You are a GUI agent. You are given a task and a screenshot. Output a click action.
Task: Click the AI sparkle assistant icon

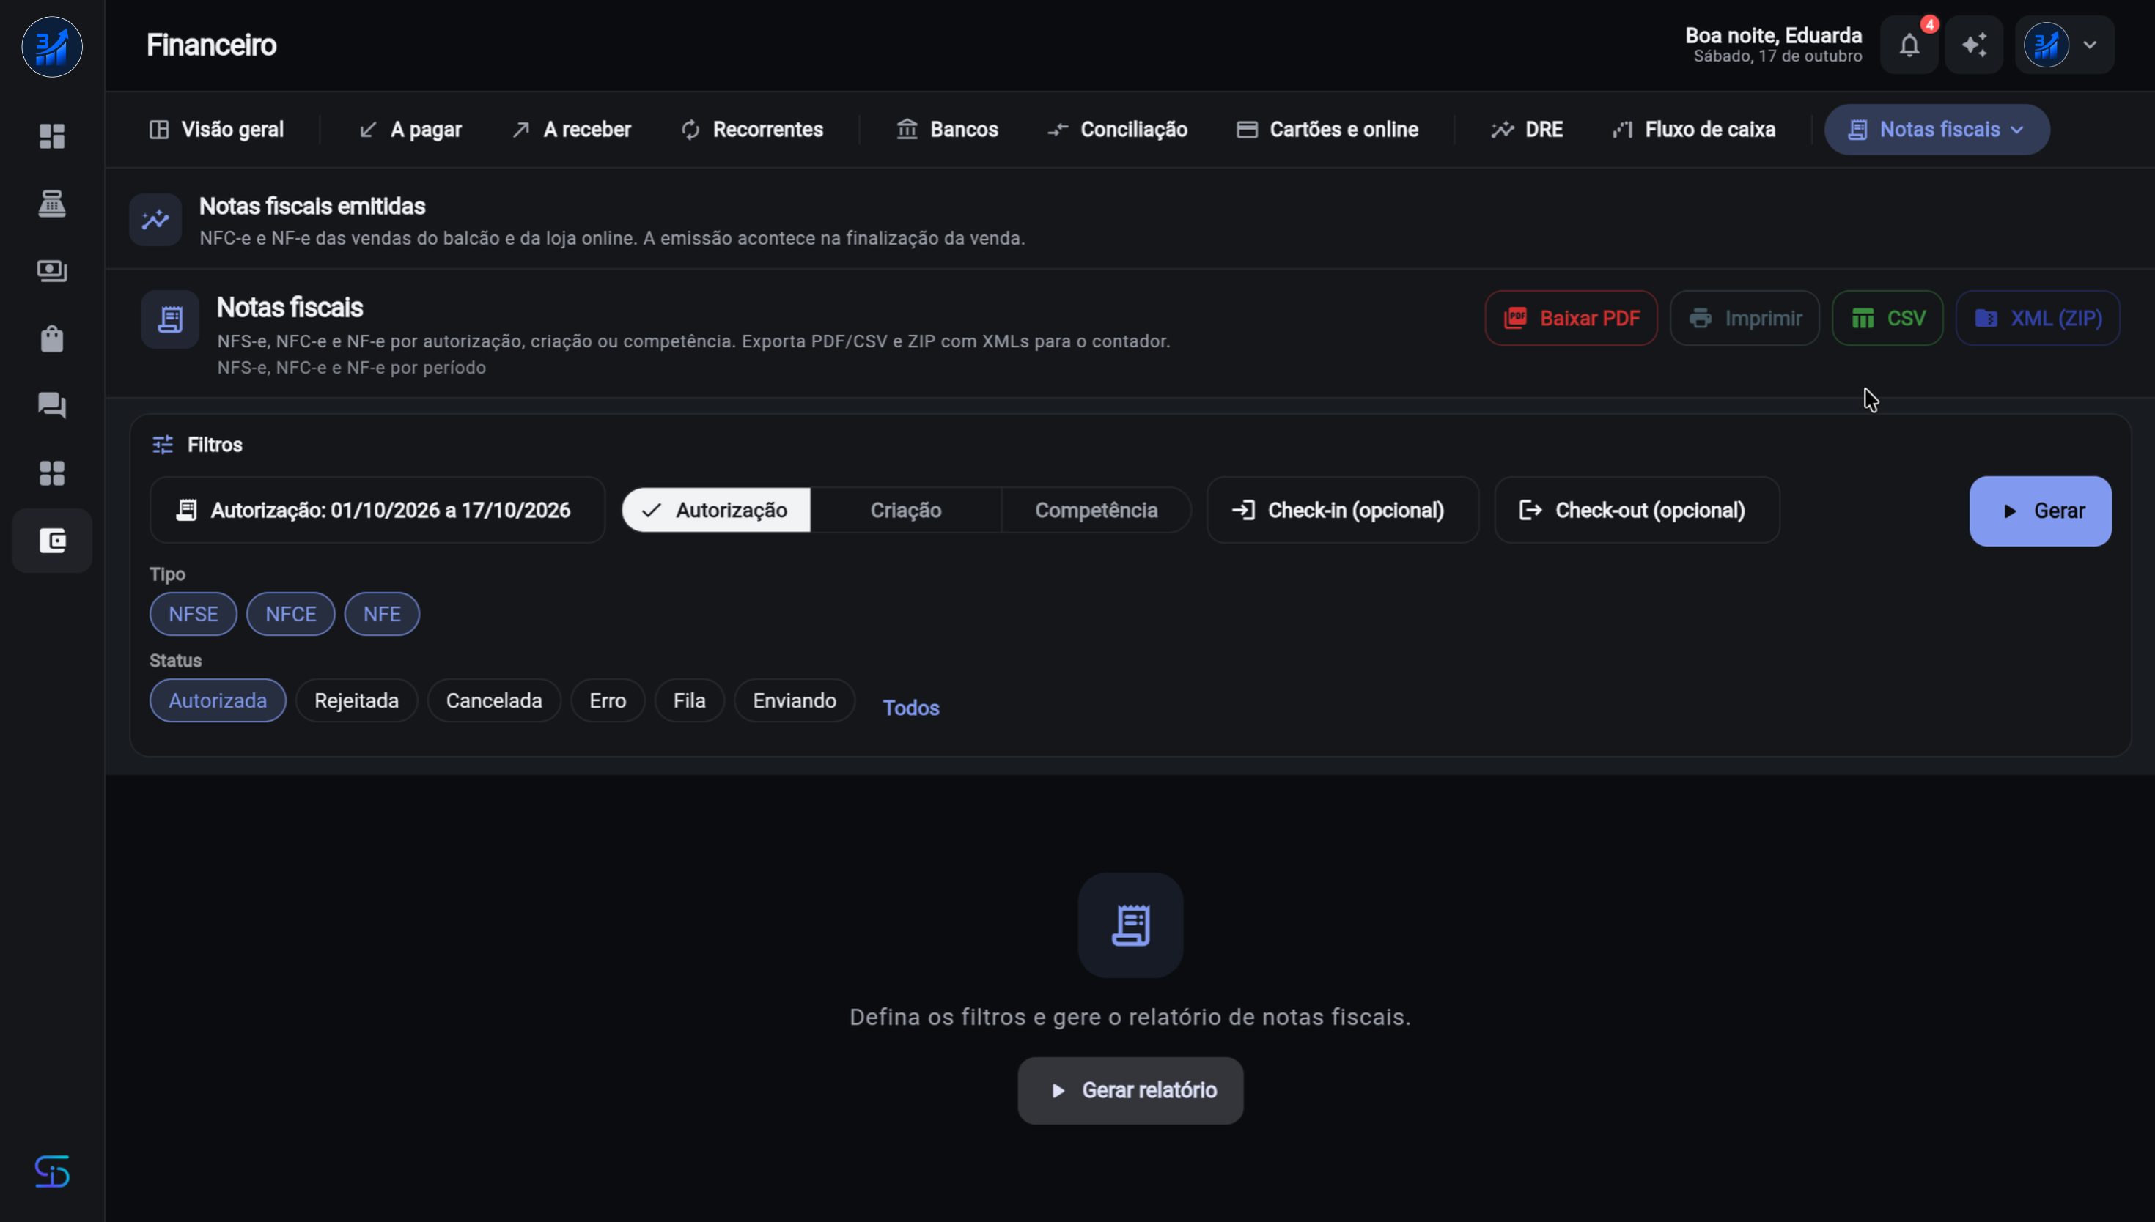pyautogui.click(x=1974, y=45)
